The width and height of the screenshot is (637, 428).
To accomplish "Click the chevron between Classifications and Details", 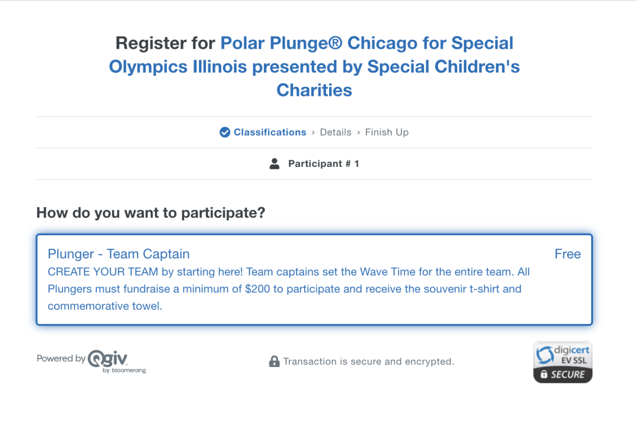I will [313, 132].
